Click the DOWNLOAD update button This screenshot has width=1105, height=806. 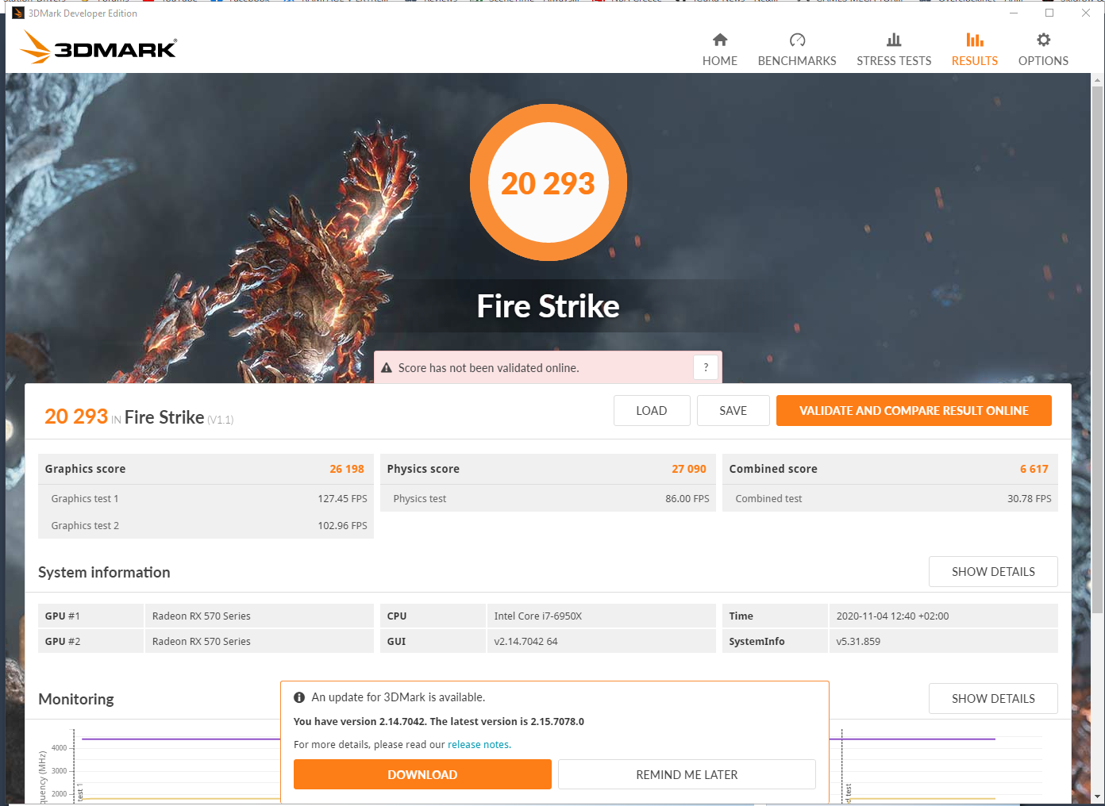pos(422,774)
